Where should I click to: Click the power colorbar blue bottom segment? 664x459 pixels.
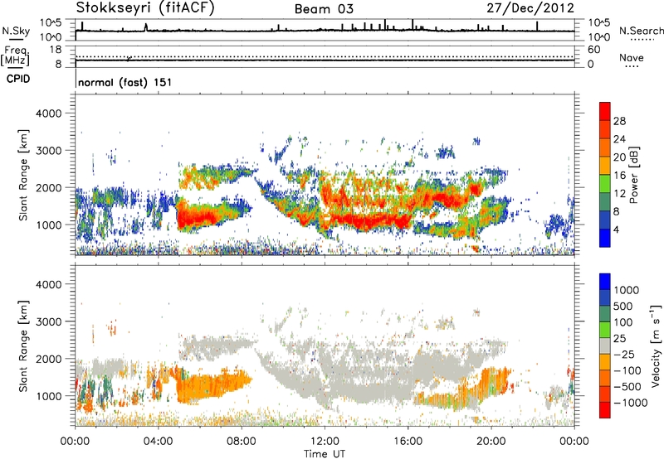[x=605, y=238]
